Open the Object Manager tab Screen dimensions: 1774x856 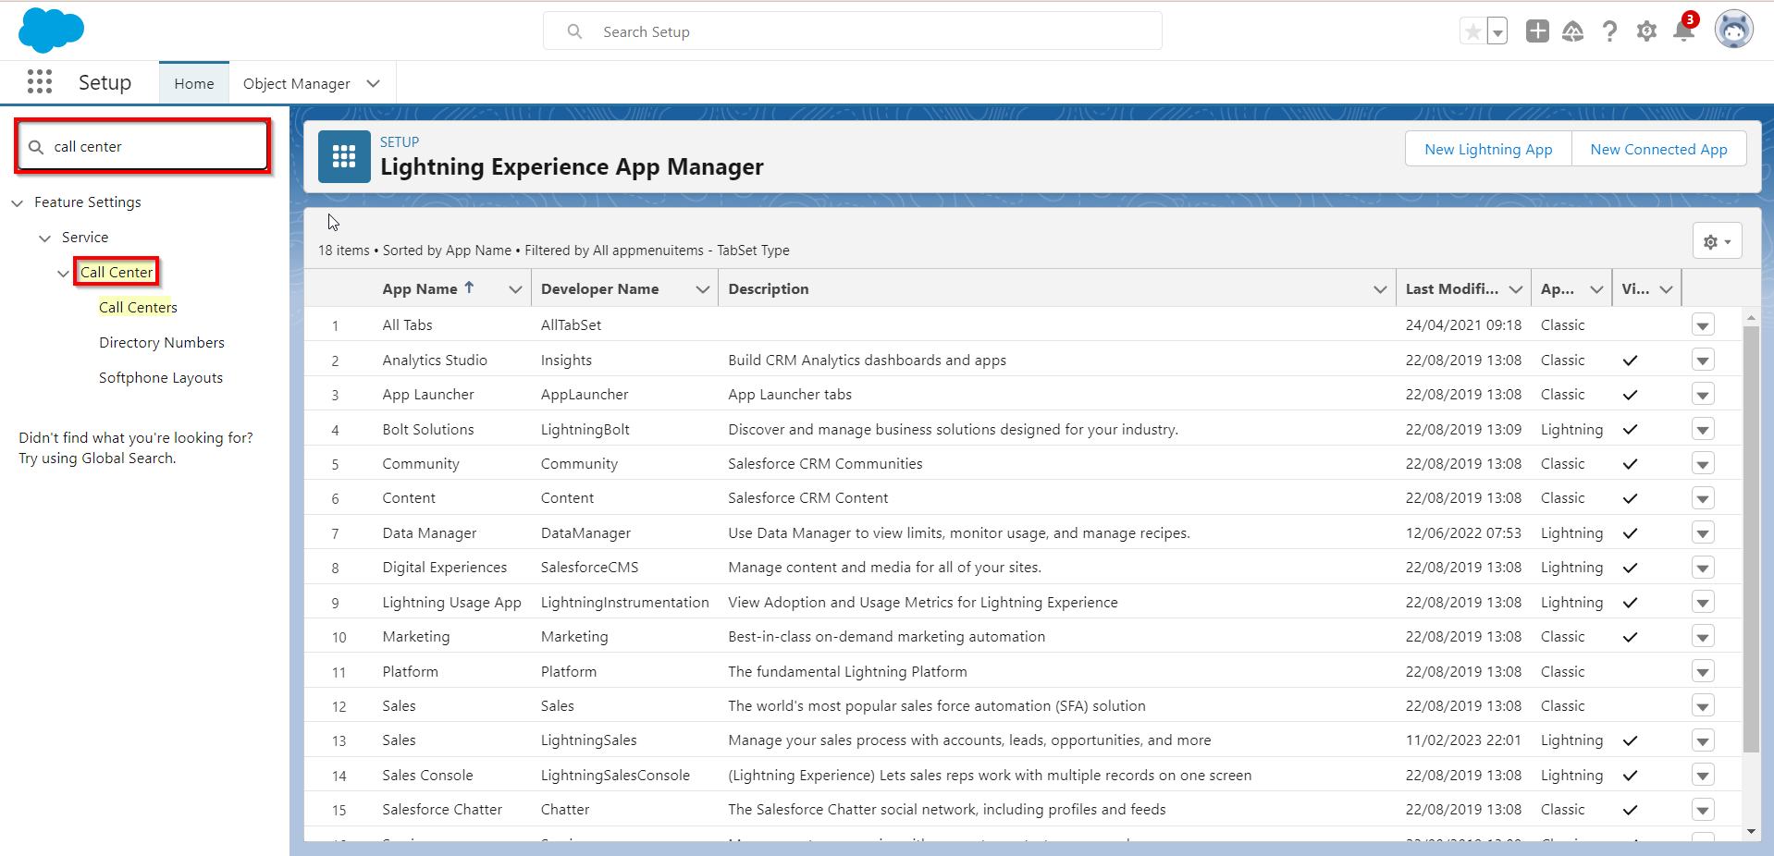pos(296,83)
